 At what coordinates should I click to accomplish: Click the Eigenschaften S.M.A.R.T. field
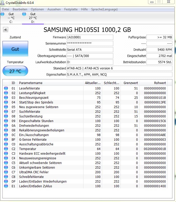point(119,74)
